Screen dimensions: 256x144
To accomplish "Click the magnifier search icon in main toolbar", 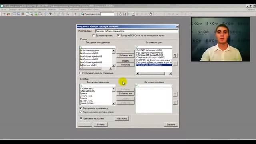I will tap(82, 14).
